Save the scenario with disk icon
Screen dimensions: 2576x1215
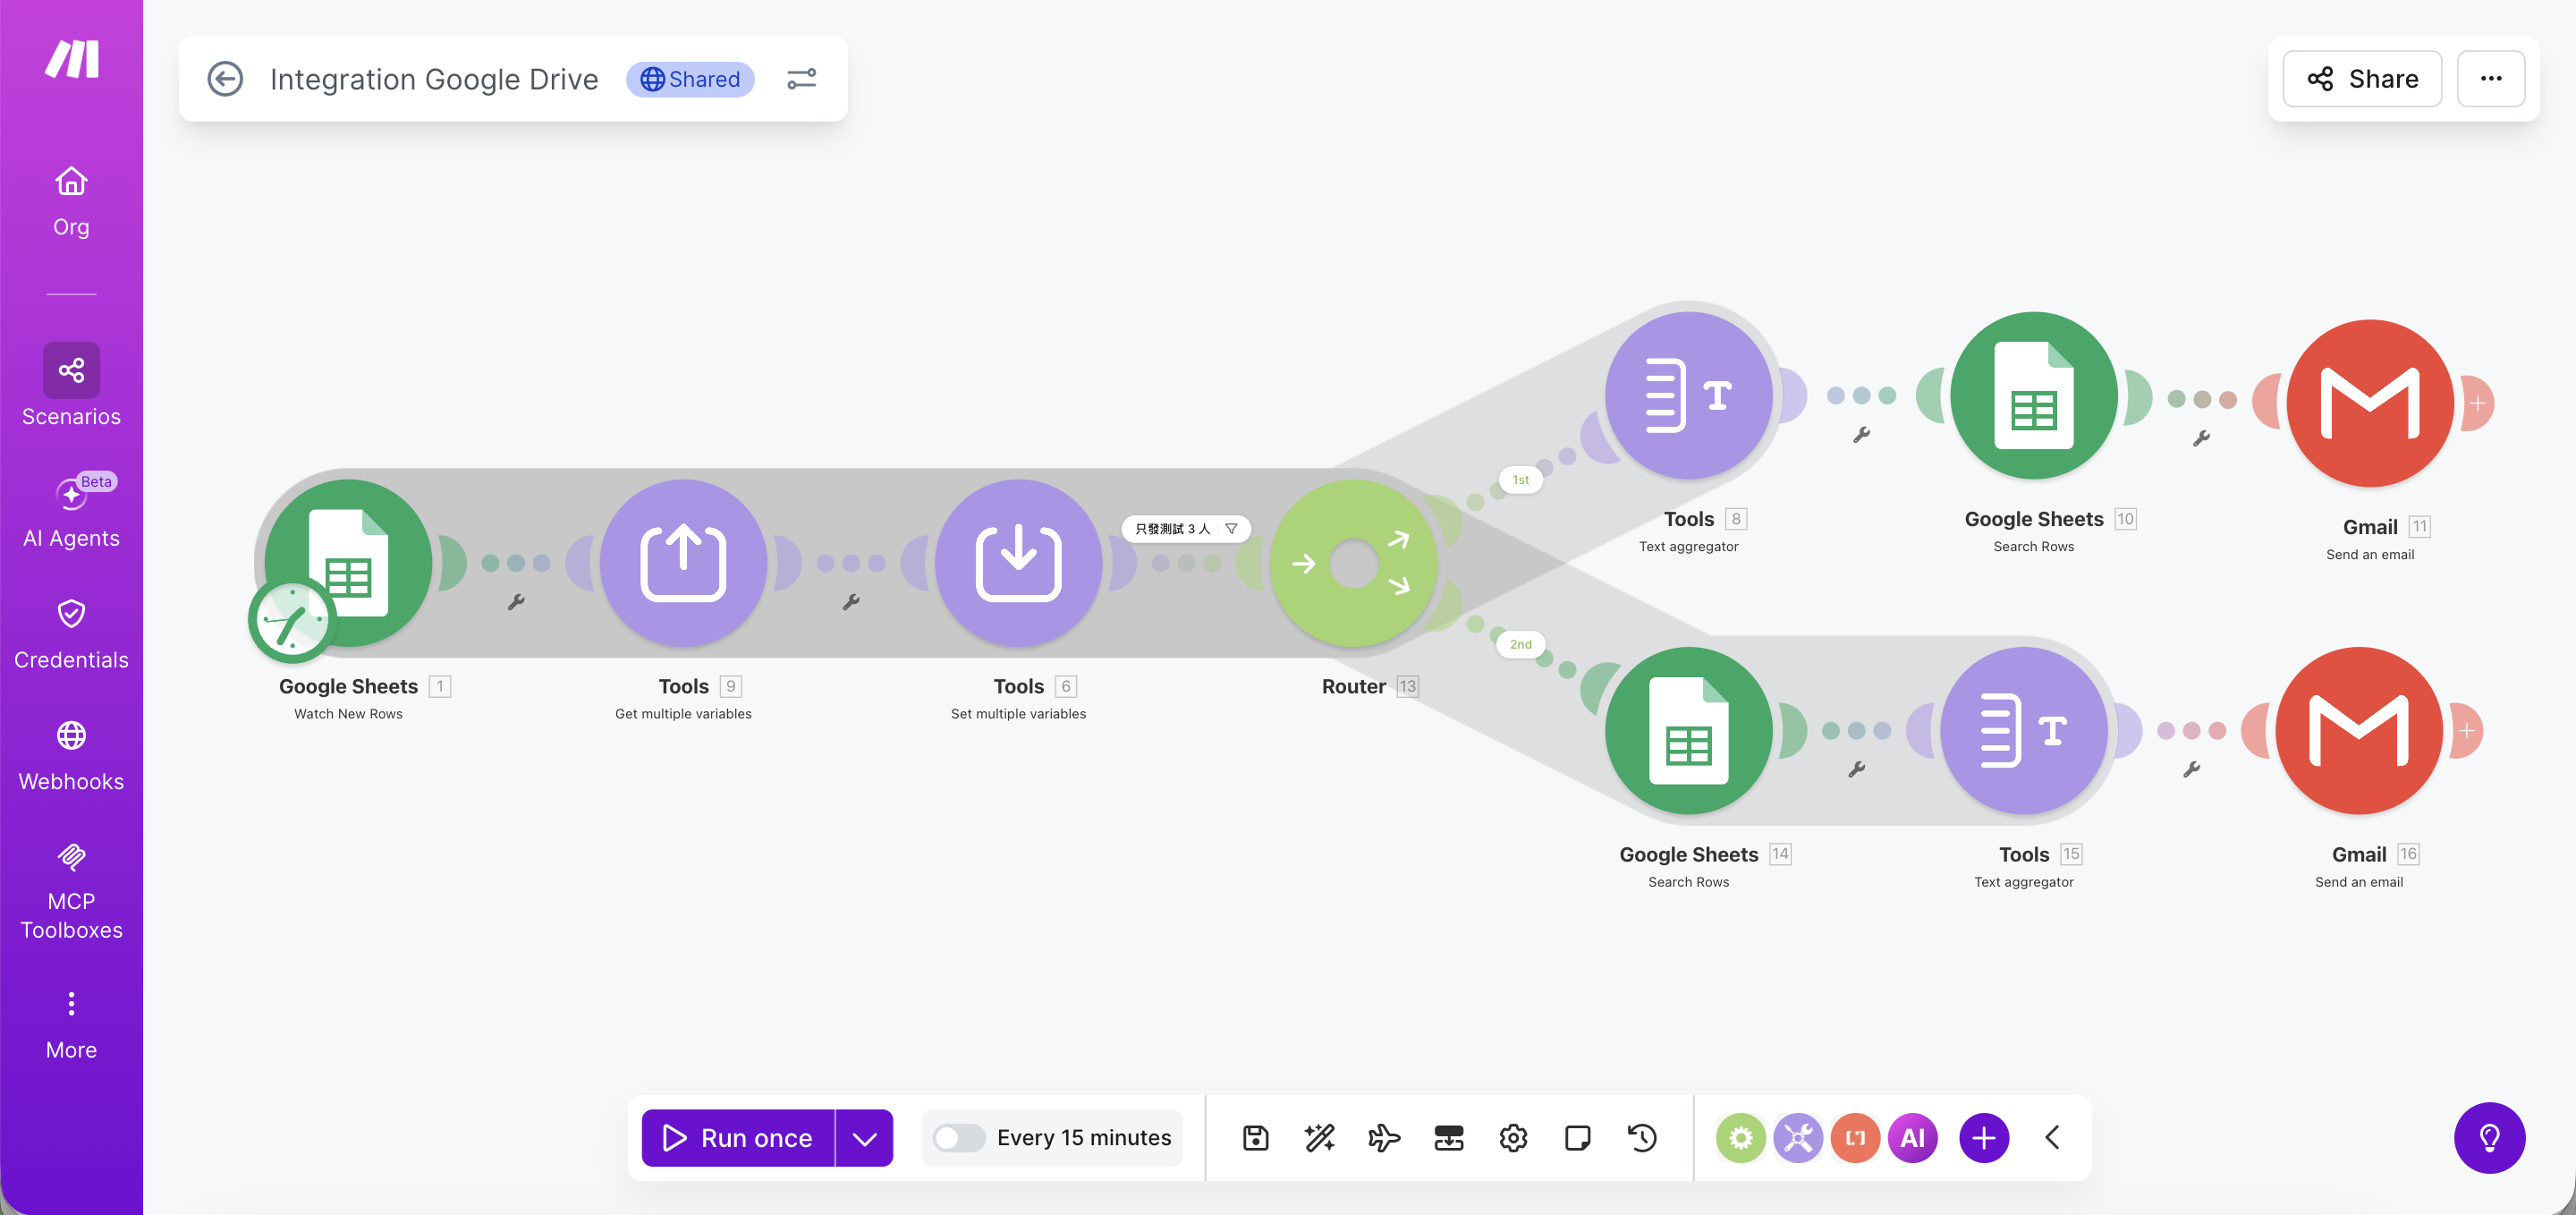click(x=1255, y=1138)
